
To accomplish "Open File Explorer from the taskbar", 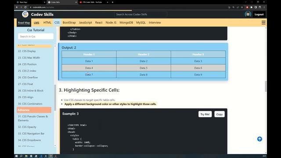I will (x=26, y=156).
